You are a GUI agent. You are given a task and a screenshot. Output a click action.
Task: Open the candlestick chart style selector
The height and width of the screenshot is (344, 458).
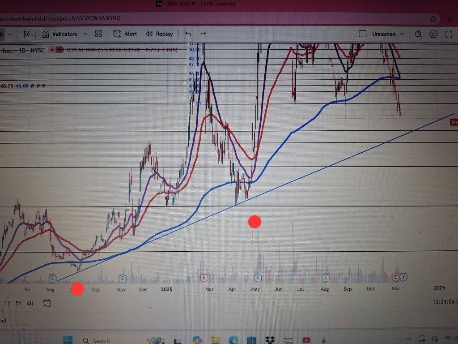[26, 34]
